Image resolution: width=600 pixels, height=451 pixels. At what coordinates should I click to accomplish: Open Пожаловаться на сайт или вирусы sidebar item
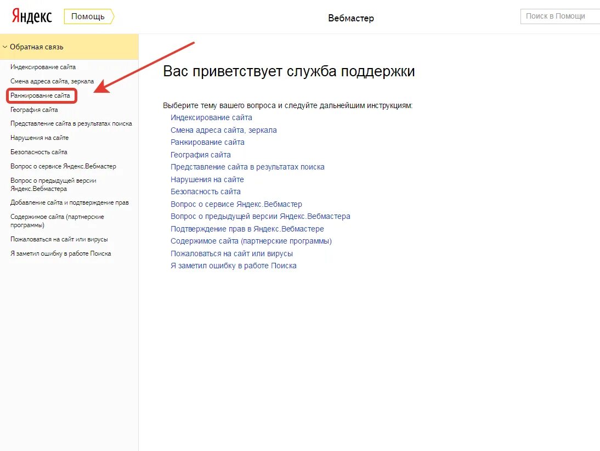point(59,239)
